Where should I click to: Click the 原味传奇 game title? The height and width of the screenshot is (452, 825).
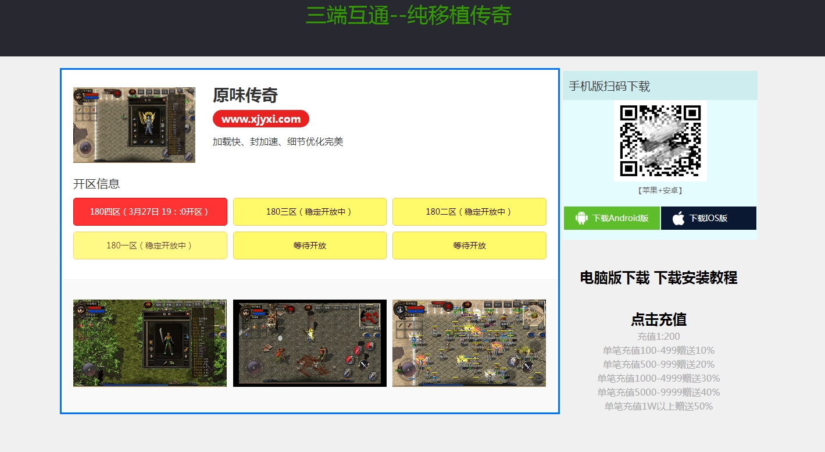point(245,95)
